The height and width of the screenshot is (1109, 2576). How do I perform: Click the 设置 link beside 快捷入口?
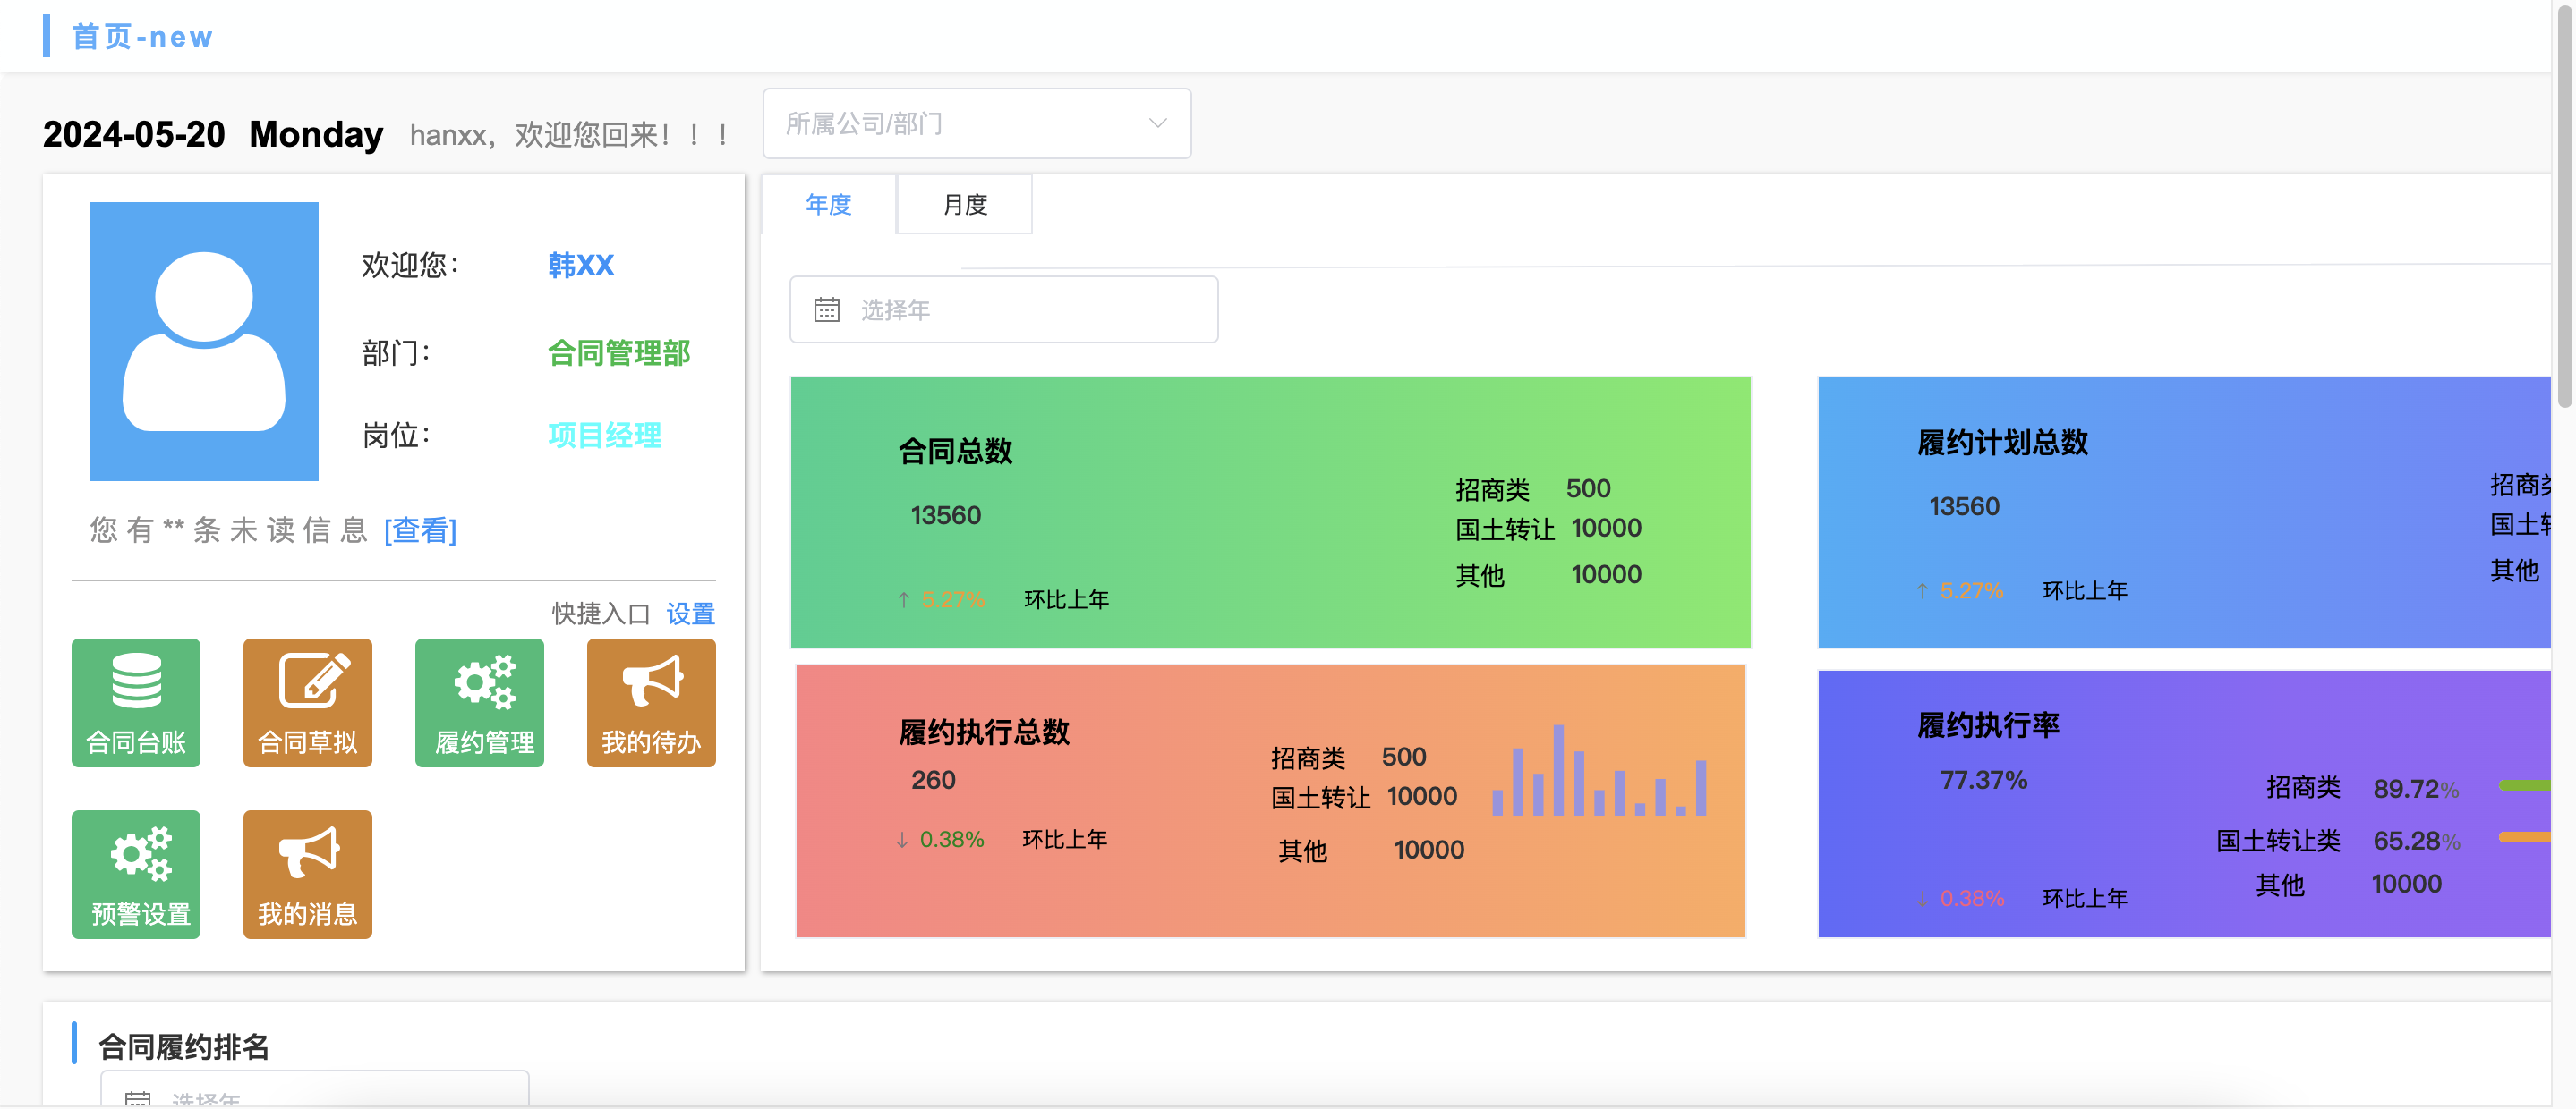coord(691,614)
